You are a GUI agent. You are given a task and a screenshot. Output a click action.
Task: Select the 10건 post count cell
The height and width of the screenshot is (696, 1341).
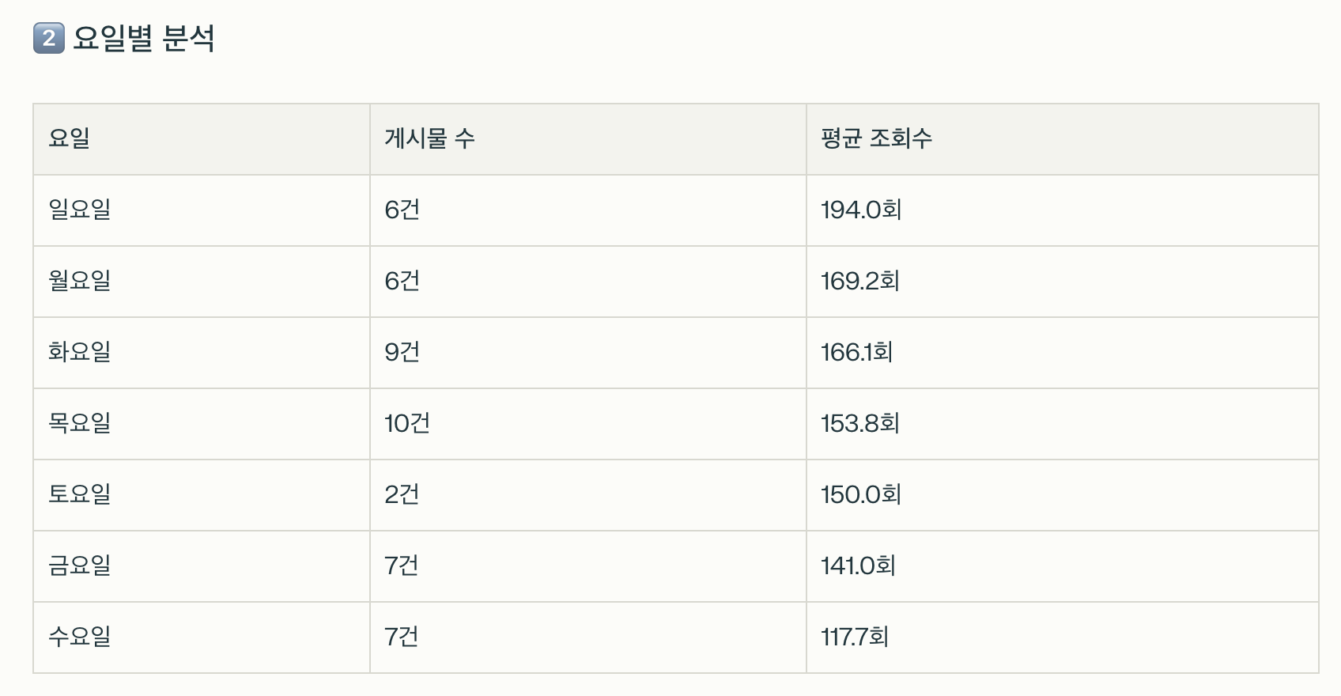pos(407,423)
